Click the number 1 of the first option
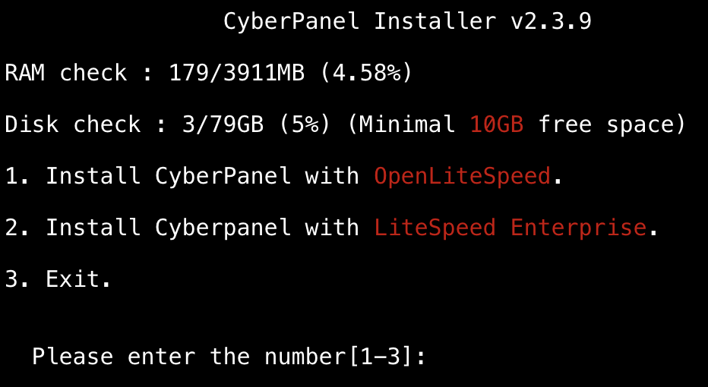The height and width of the screenshot is (387, 708). click(x=12, y=176)
